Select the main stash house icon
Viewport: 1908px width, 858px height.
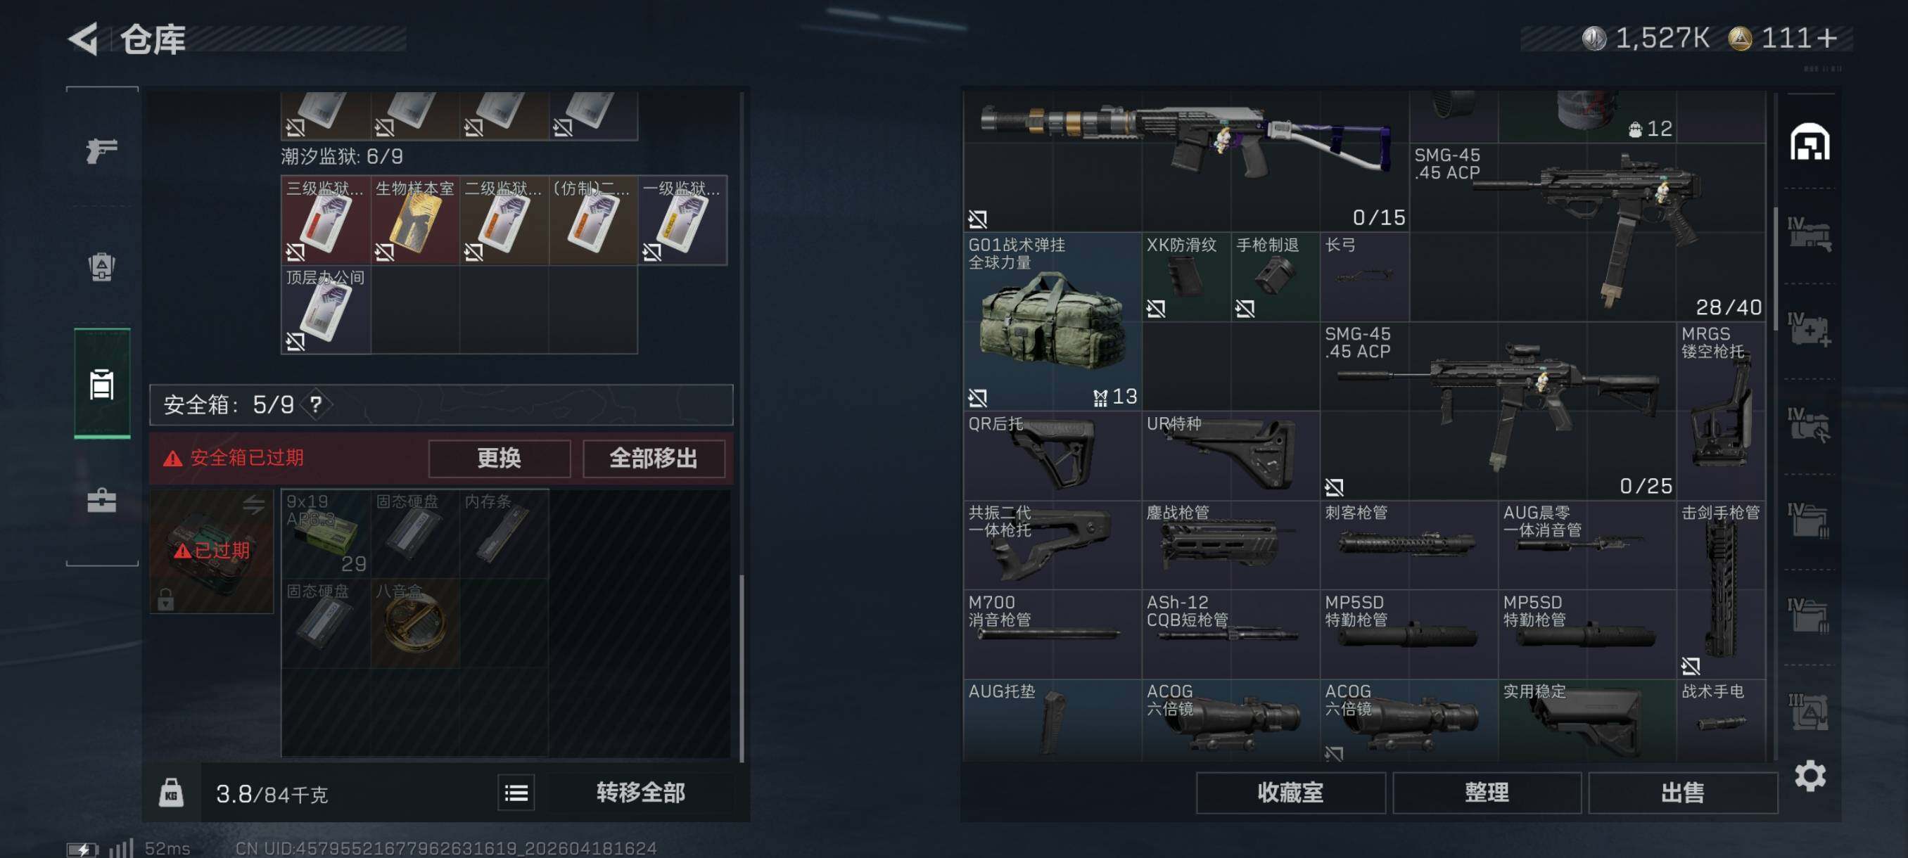[x=1810, y=141]
